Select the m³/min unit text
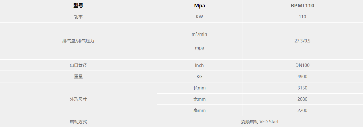This screenshot has height=127, width=363. 199,34
